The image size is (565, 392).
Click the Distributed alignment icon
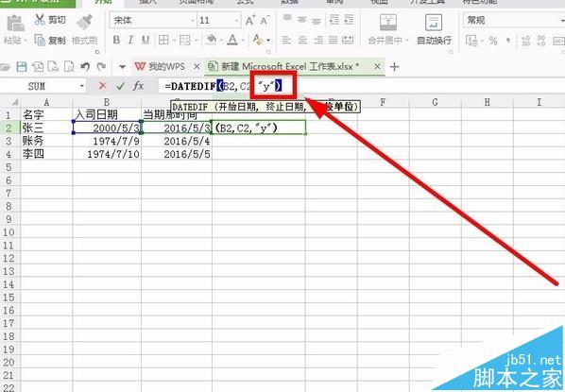coord(348,40)
